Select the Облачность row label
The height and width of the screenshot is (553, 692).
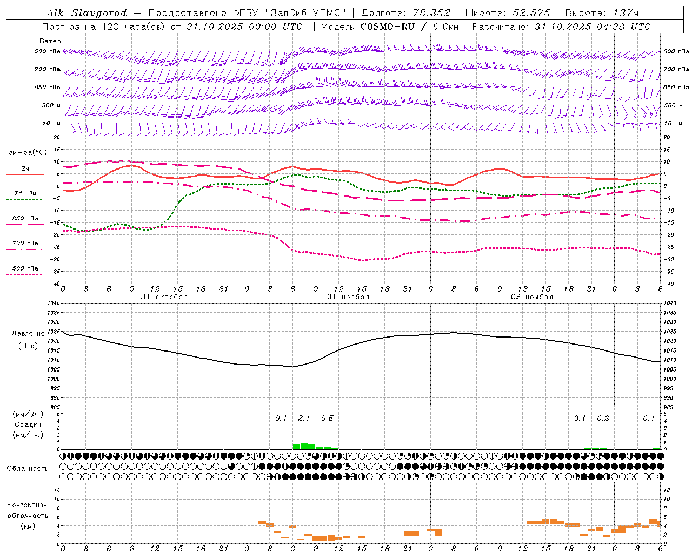[x=28, y=469]
